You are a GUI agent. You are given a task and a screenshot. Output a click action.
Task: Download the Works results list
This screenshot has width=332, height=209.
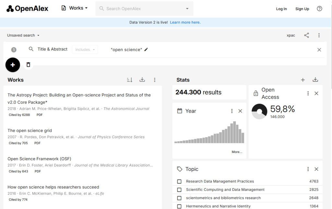point(142,80)
